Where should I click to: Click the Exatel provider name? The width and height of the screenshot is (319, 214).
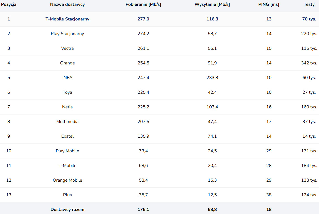pyautogui.click(x=67, y=136)
